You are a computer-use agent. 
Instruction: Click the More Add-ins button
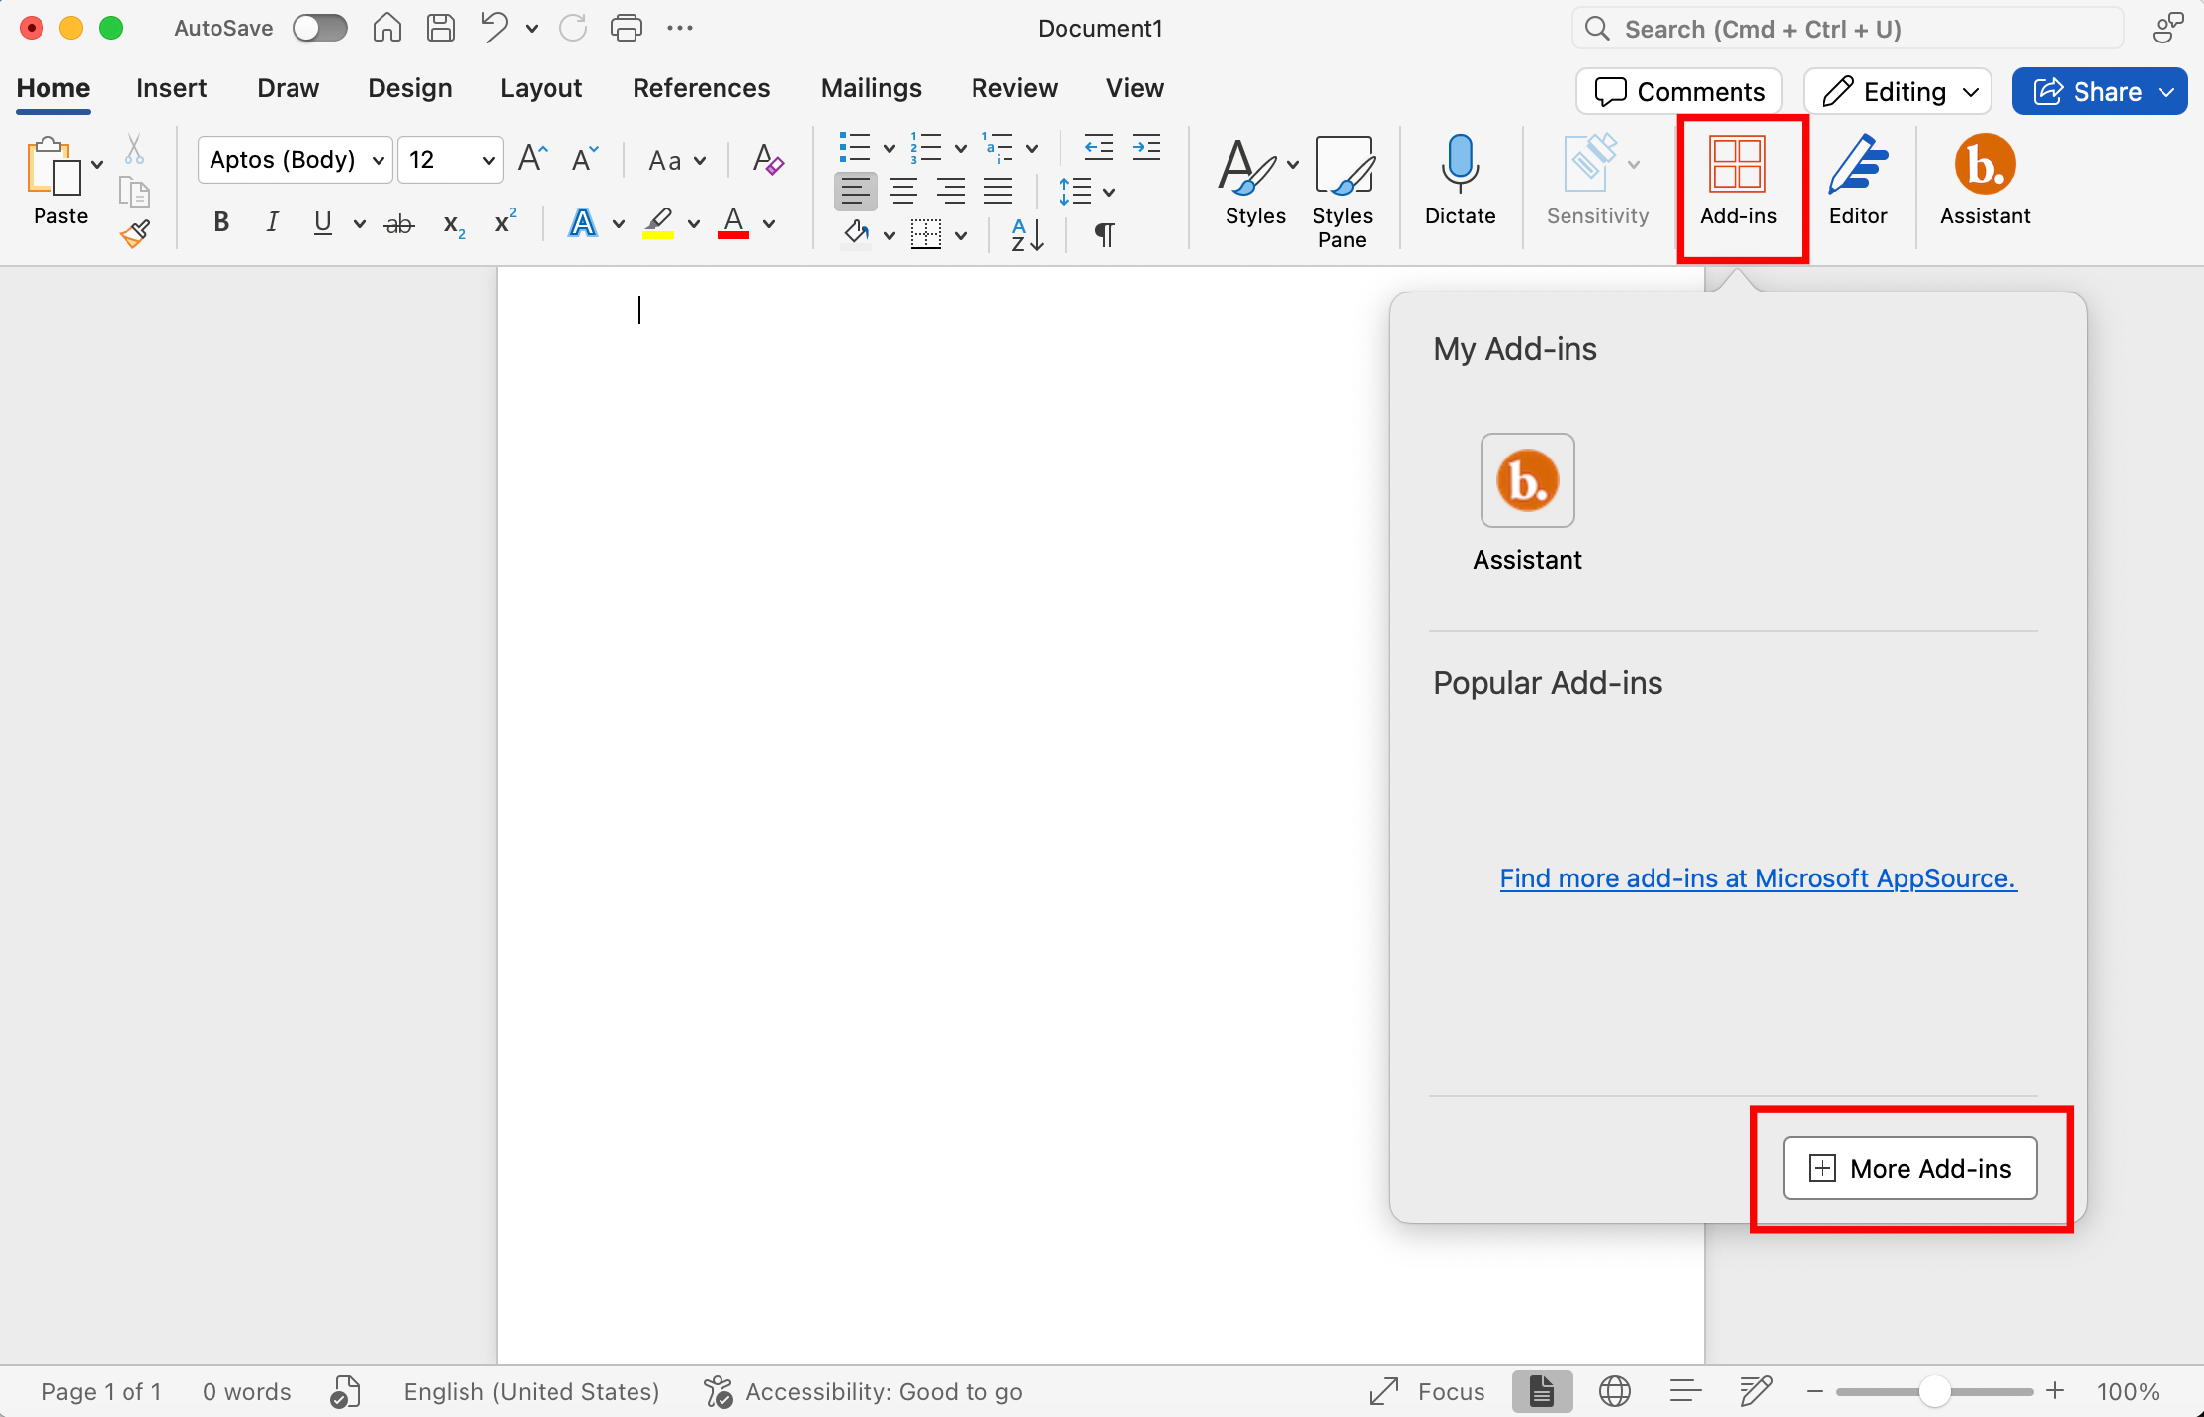point(1909,1168)
